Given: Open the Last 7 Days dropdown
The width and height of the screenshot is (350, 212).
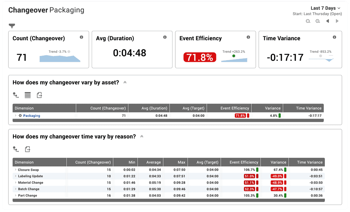Looking at the screenshot, I should coord(325,8).
